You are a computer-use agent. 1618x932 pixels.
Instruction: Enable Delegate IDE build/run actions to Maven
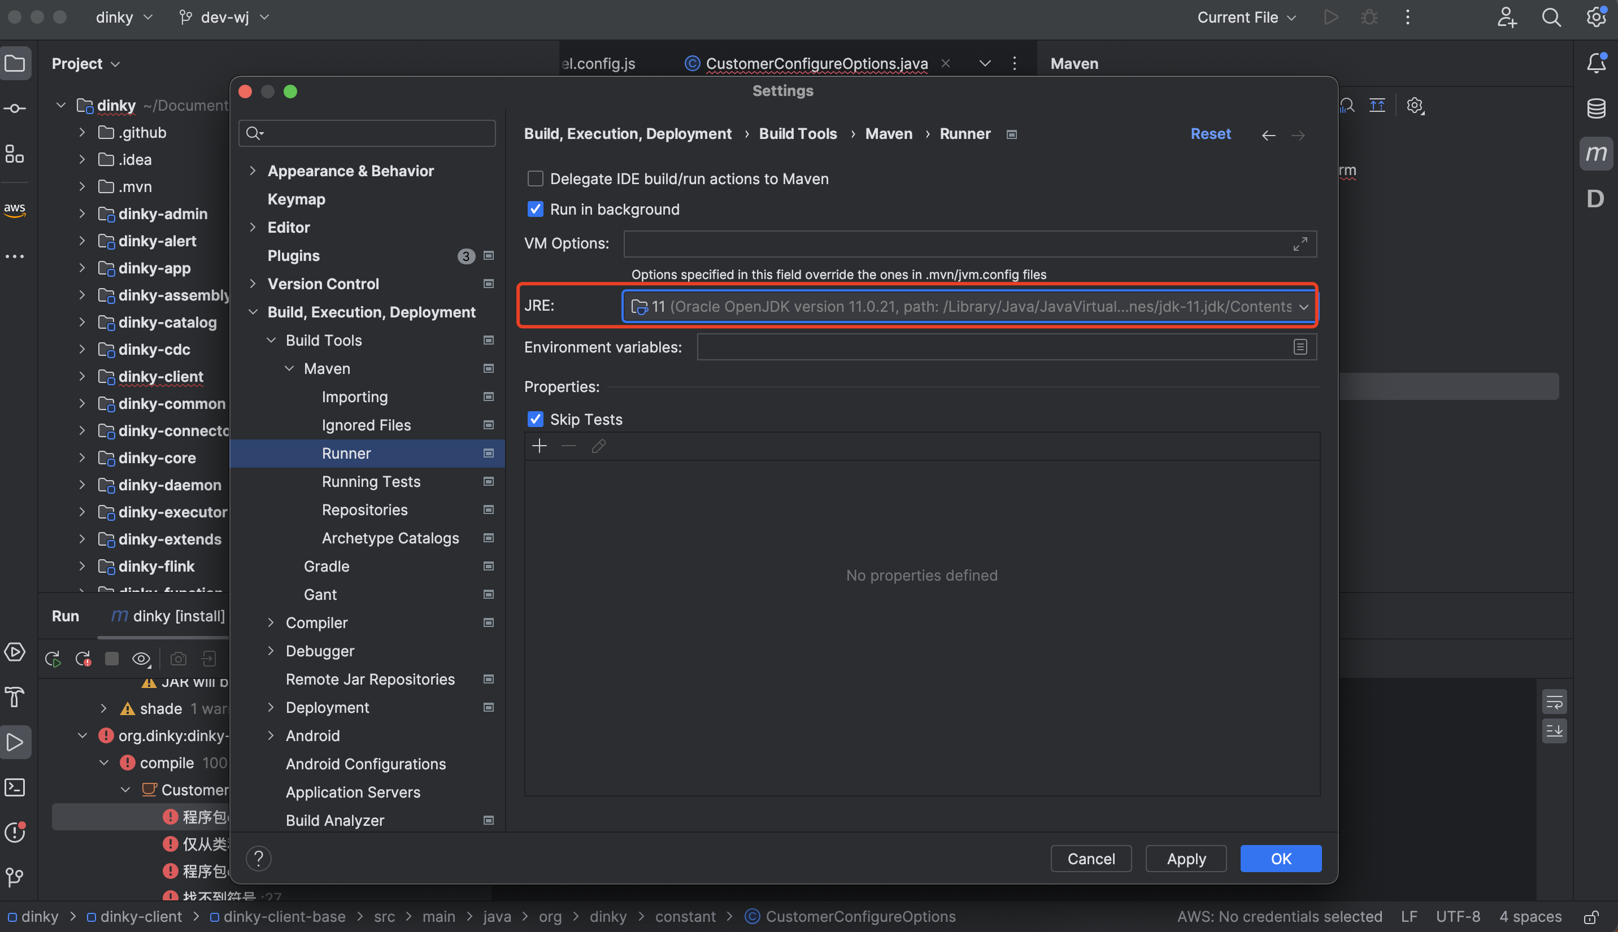click(535, 178)
